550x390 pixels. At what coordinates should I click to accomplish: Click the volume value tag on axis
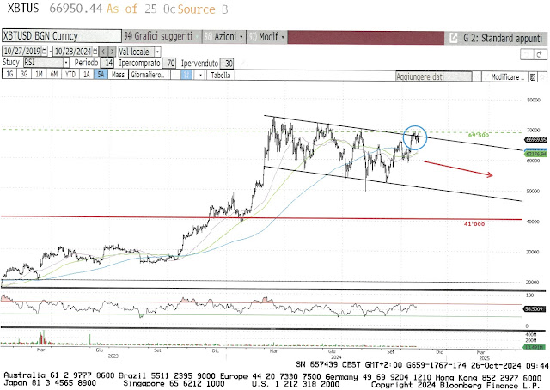point(535,347)
